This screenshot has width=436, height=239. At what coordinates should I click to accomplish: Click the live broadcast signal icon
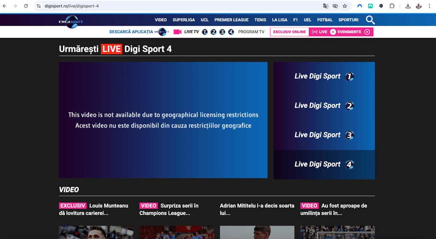pos(315,32)
